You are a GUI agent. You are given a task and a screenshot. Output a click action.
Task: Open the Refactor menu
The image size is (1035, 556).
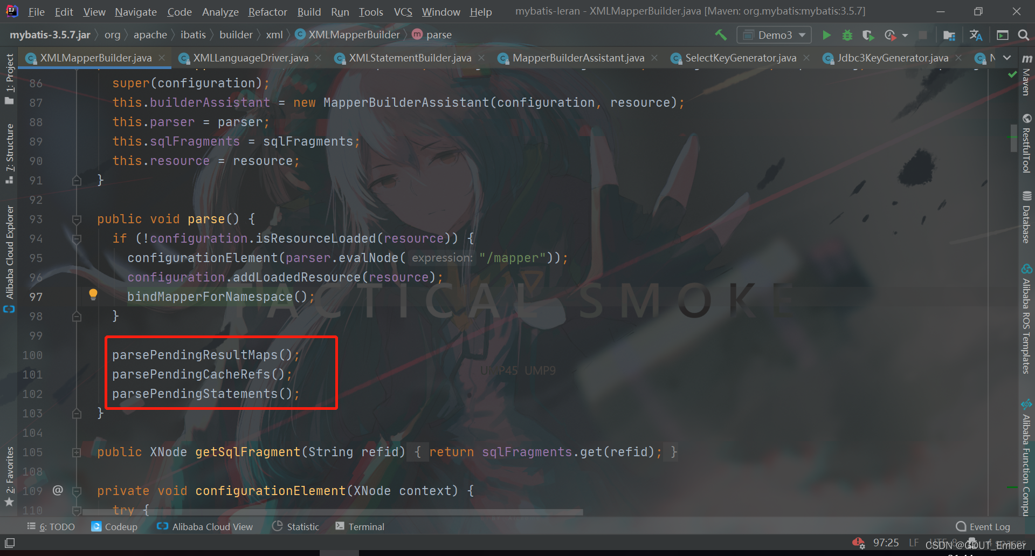267,12
